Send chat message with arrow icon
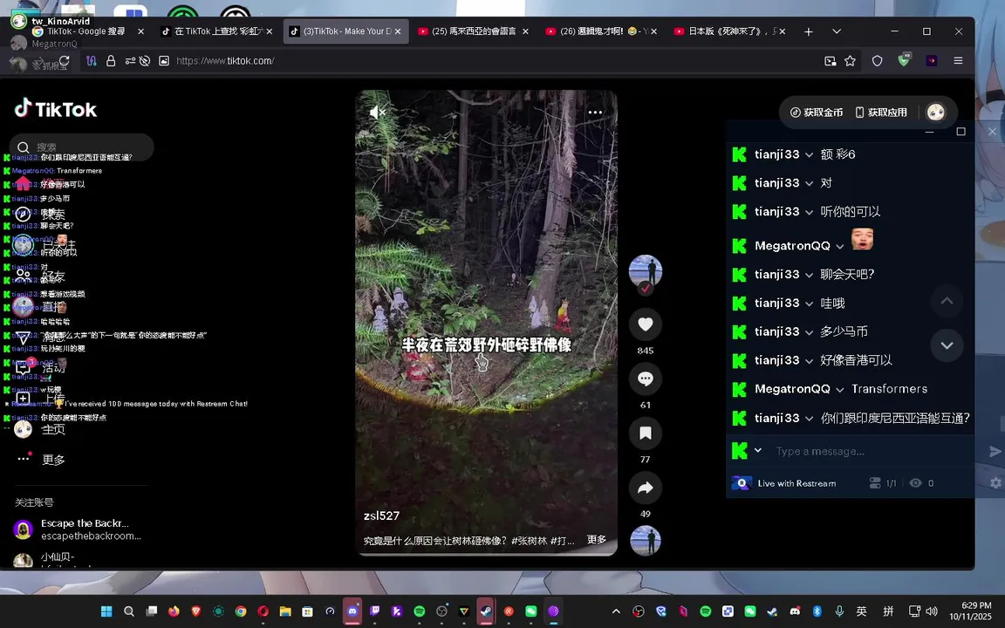Screen dimensions: 1005x628 pos(995,451)
